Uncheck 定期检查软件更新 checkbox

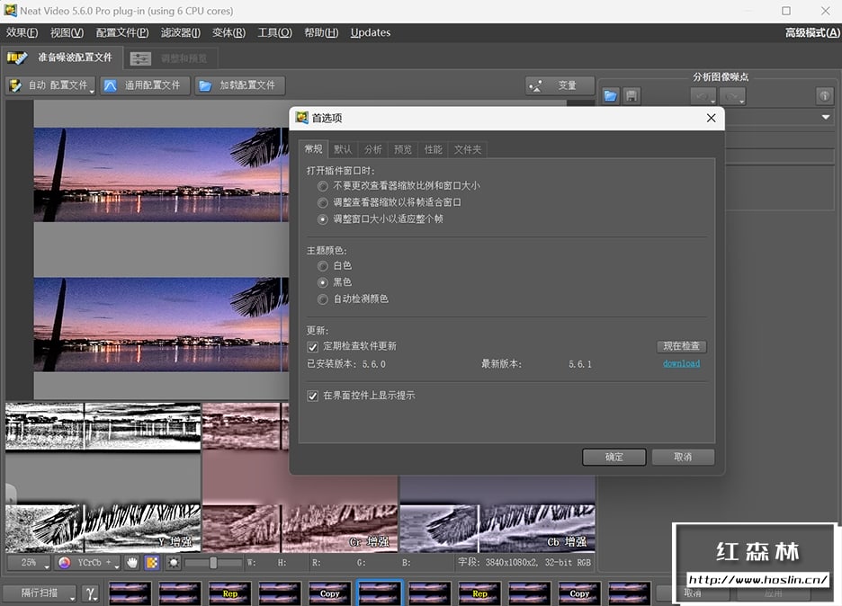pos(313,346)
